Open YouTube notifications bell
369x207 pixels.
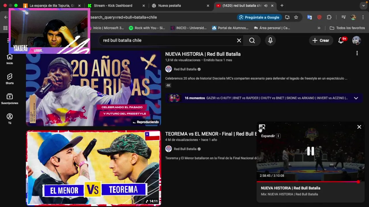tap(341, 41)
